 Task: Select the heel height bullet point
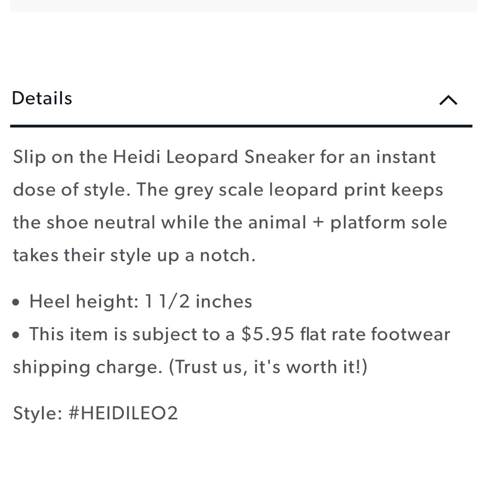[x=141, y=301]
